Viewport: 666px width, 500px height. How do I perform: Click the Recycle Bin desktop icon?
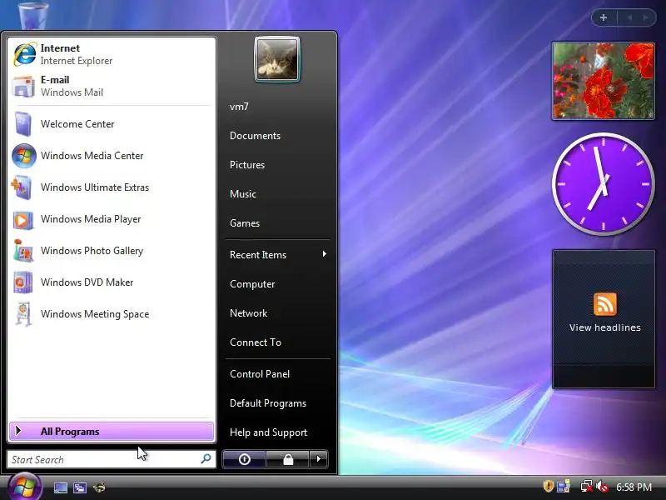point(33,15)
